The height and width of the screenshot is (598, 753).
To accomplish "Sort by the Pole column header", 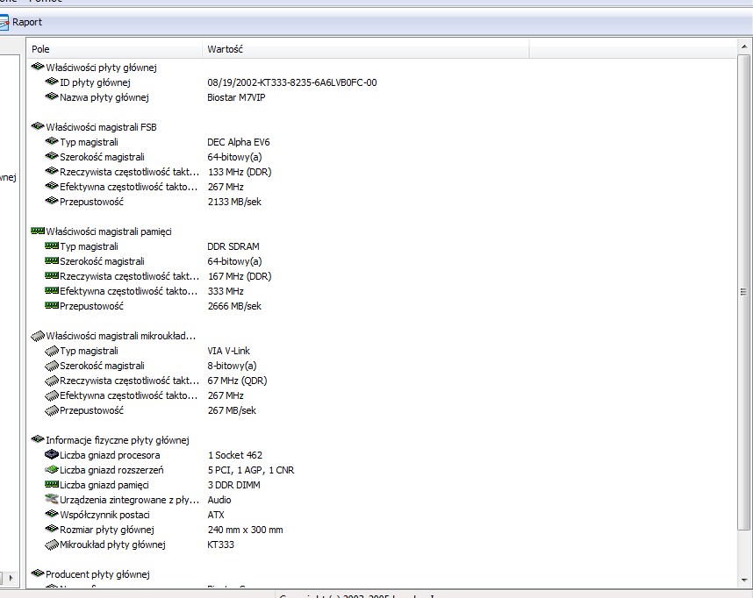I will point(114,49).
